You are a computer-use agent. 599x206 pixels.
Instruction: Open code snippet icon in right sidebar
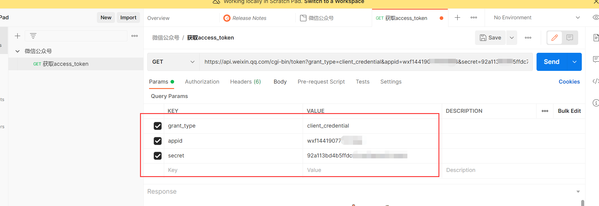(x=596, y=81)
